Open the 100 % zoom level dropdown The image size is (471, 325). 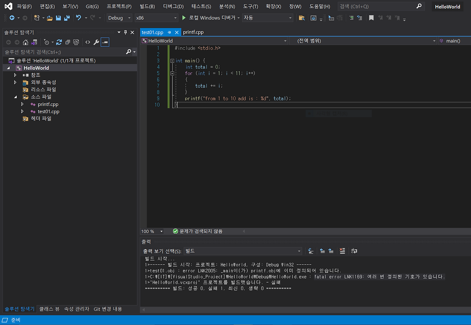161,231
